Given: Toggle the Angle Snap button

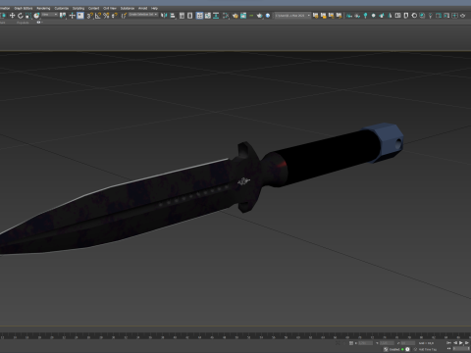Looking at the screenshot, I should pyautogui.click(x=98, y=16).
